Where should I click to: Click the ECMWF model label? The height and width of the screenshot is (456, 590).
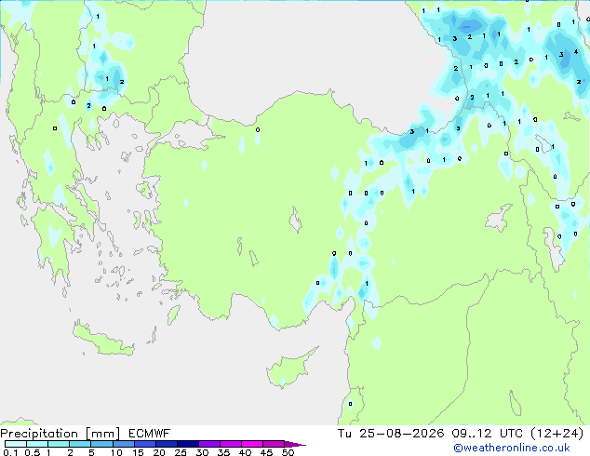(x=150, y=434)
